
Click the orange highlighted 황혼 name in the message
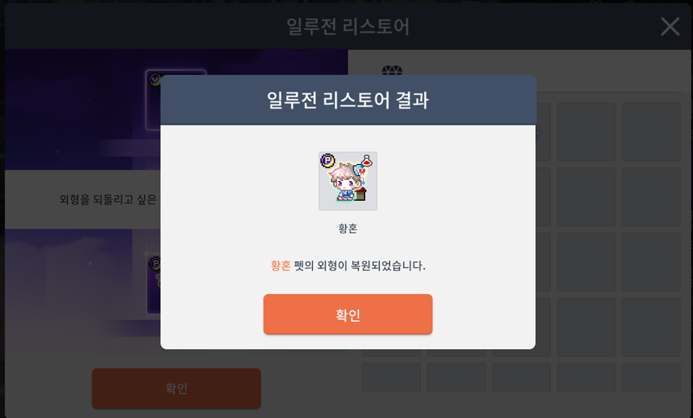click(281, 266)
